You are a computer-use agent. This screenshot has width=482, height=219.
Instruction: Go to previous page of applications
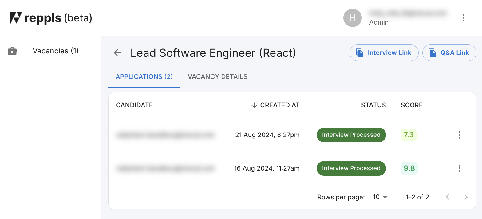point(448,197)
